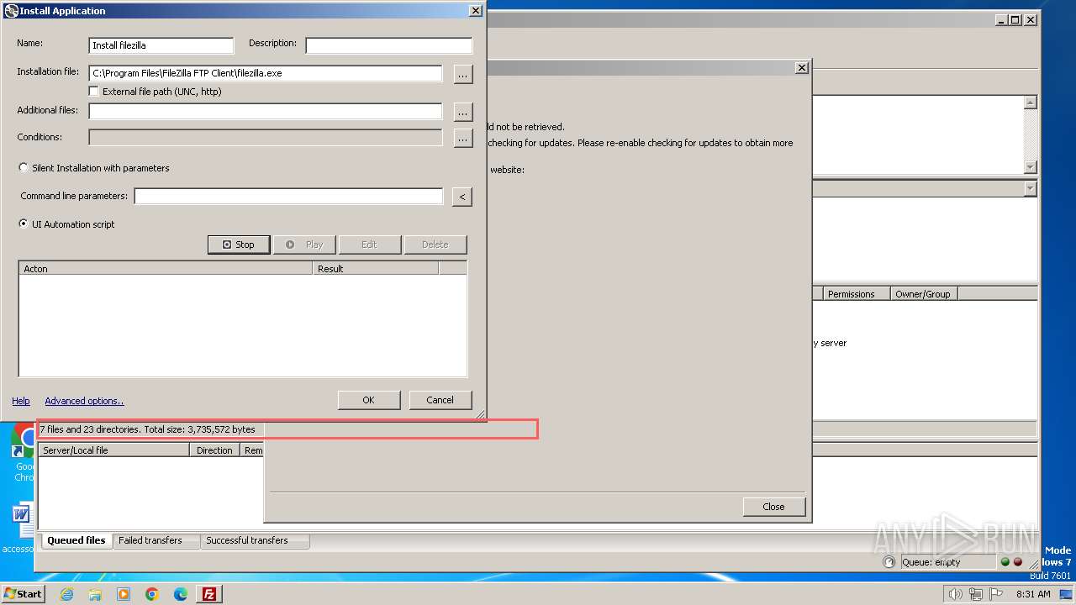1076x605 pixels.
Task: Click the system clock showing 8:31 AM
Action: (1033, 594)
